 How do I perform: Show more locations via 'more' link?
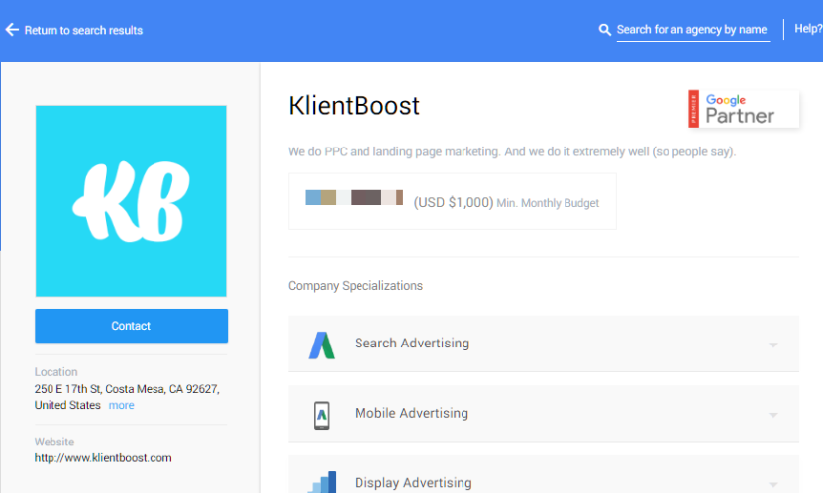coord(121,405)
